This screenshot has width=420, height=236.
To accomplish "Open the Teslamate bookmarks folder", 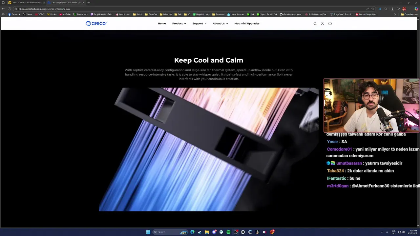I will coord(219,14).
